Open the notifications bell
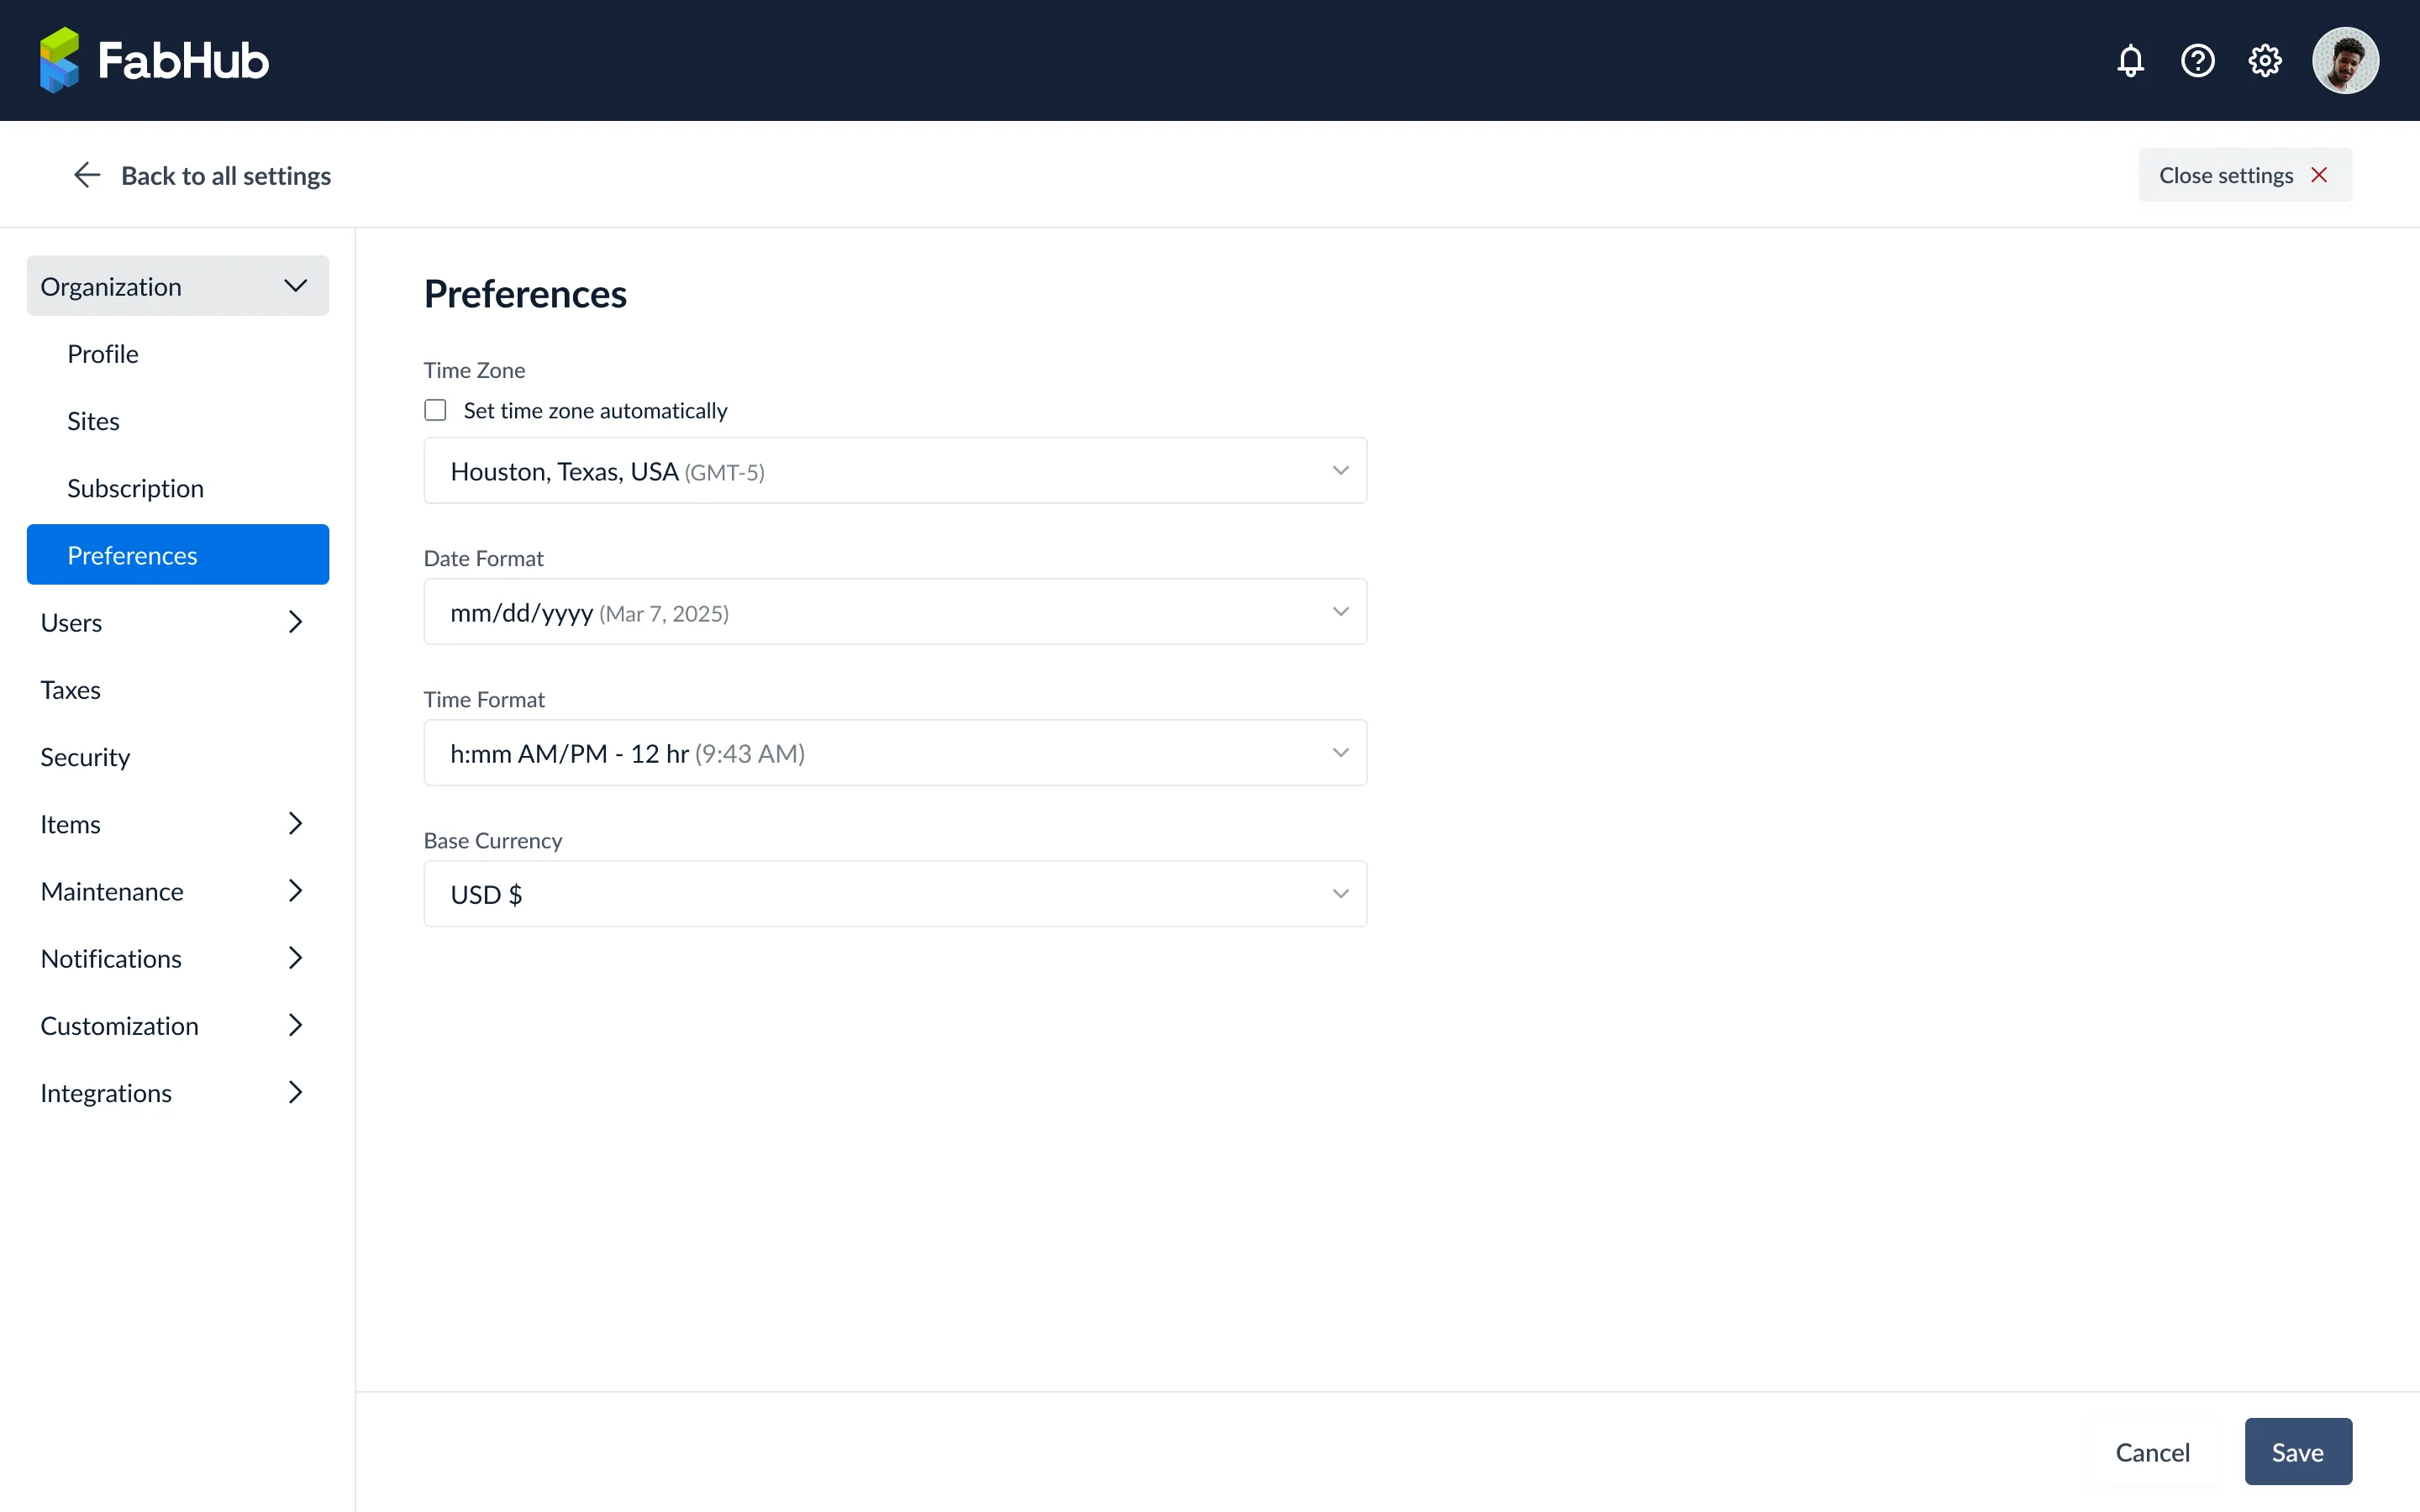 coord(2130,61)
